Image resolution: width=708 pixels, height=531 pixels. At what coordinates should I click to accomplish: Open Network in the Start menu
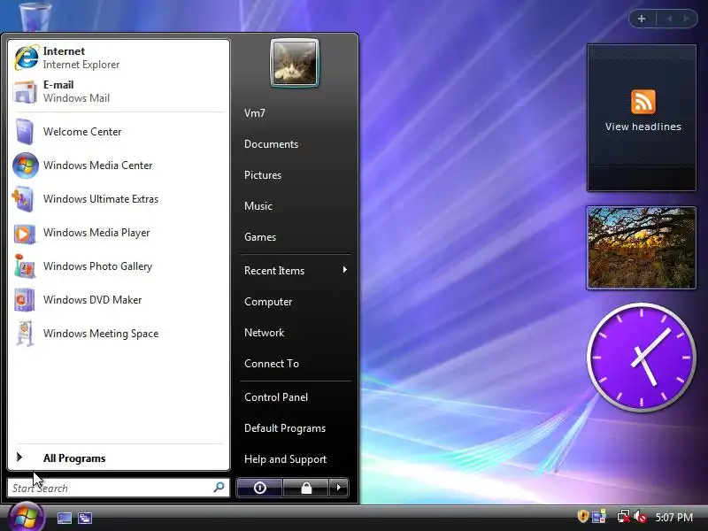(264, 333)
